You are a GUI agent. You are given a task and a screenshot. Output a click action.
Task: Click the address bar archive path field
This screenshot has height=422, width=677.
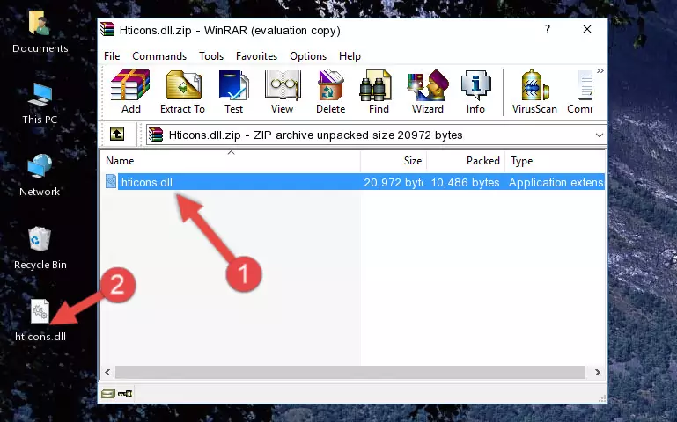point(376,135)
